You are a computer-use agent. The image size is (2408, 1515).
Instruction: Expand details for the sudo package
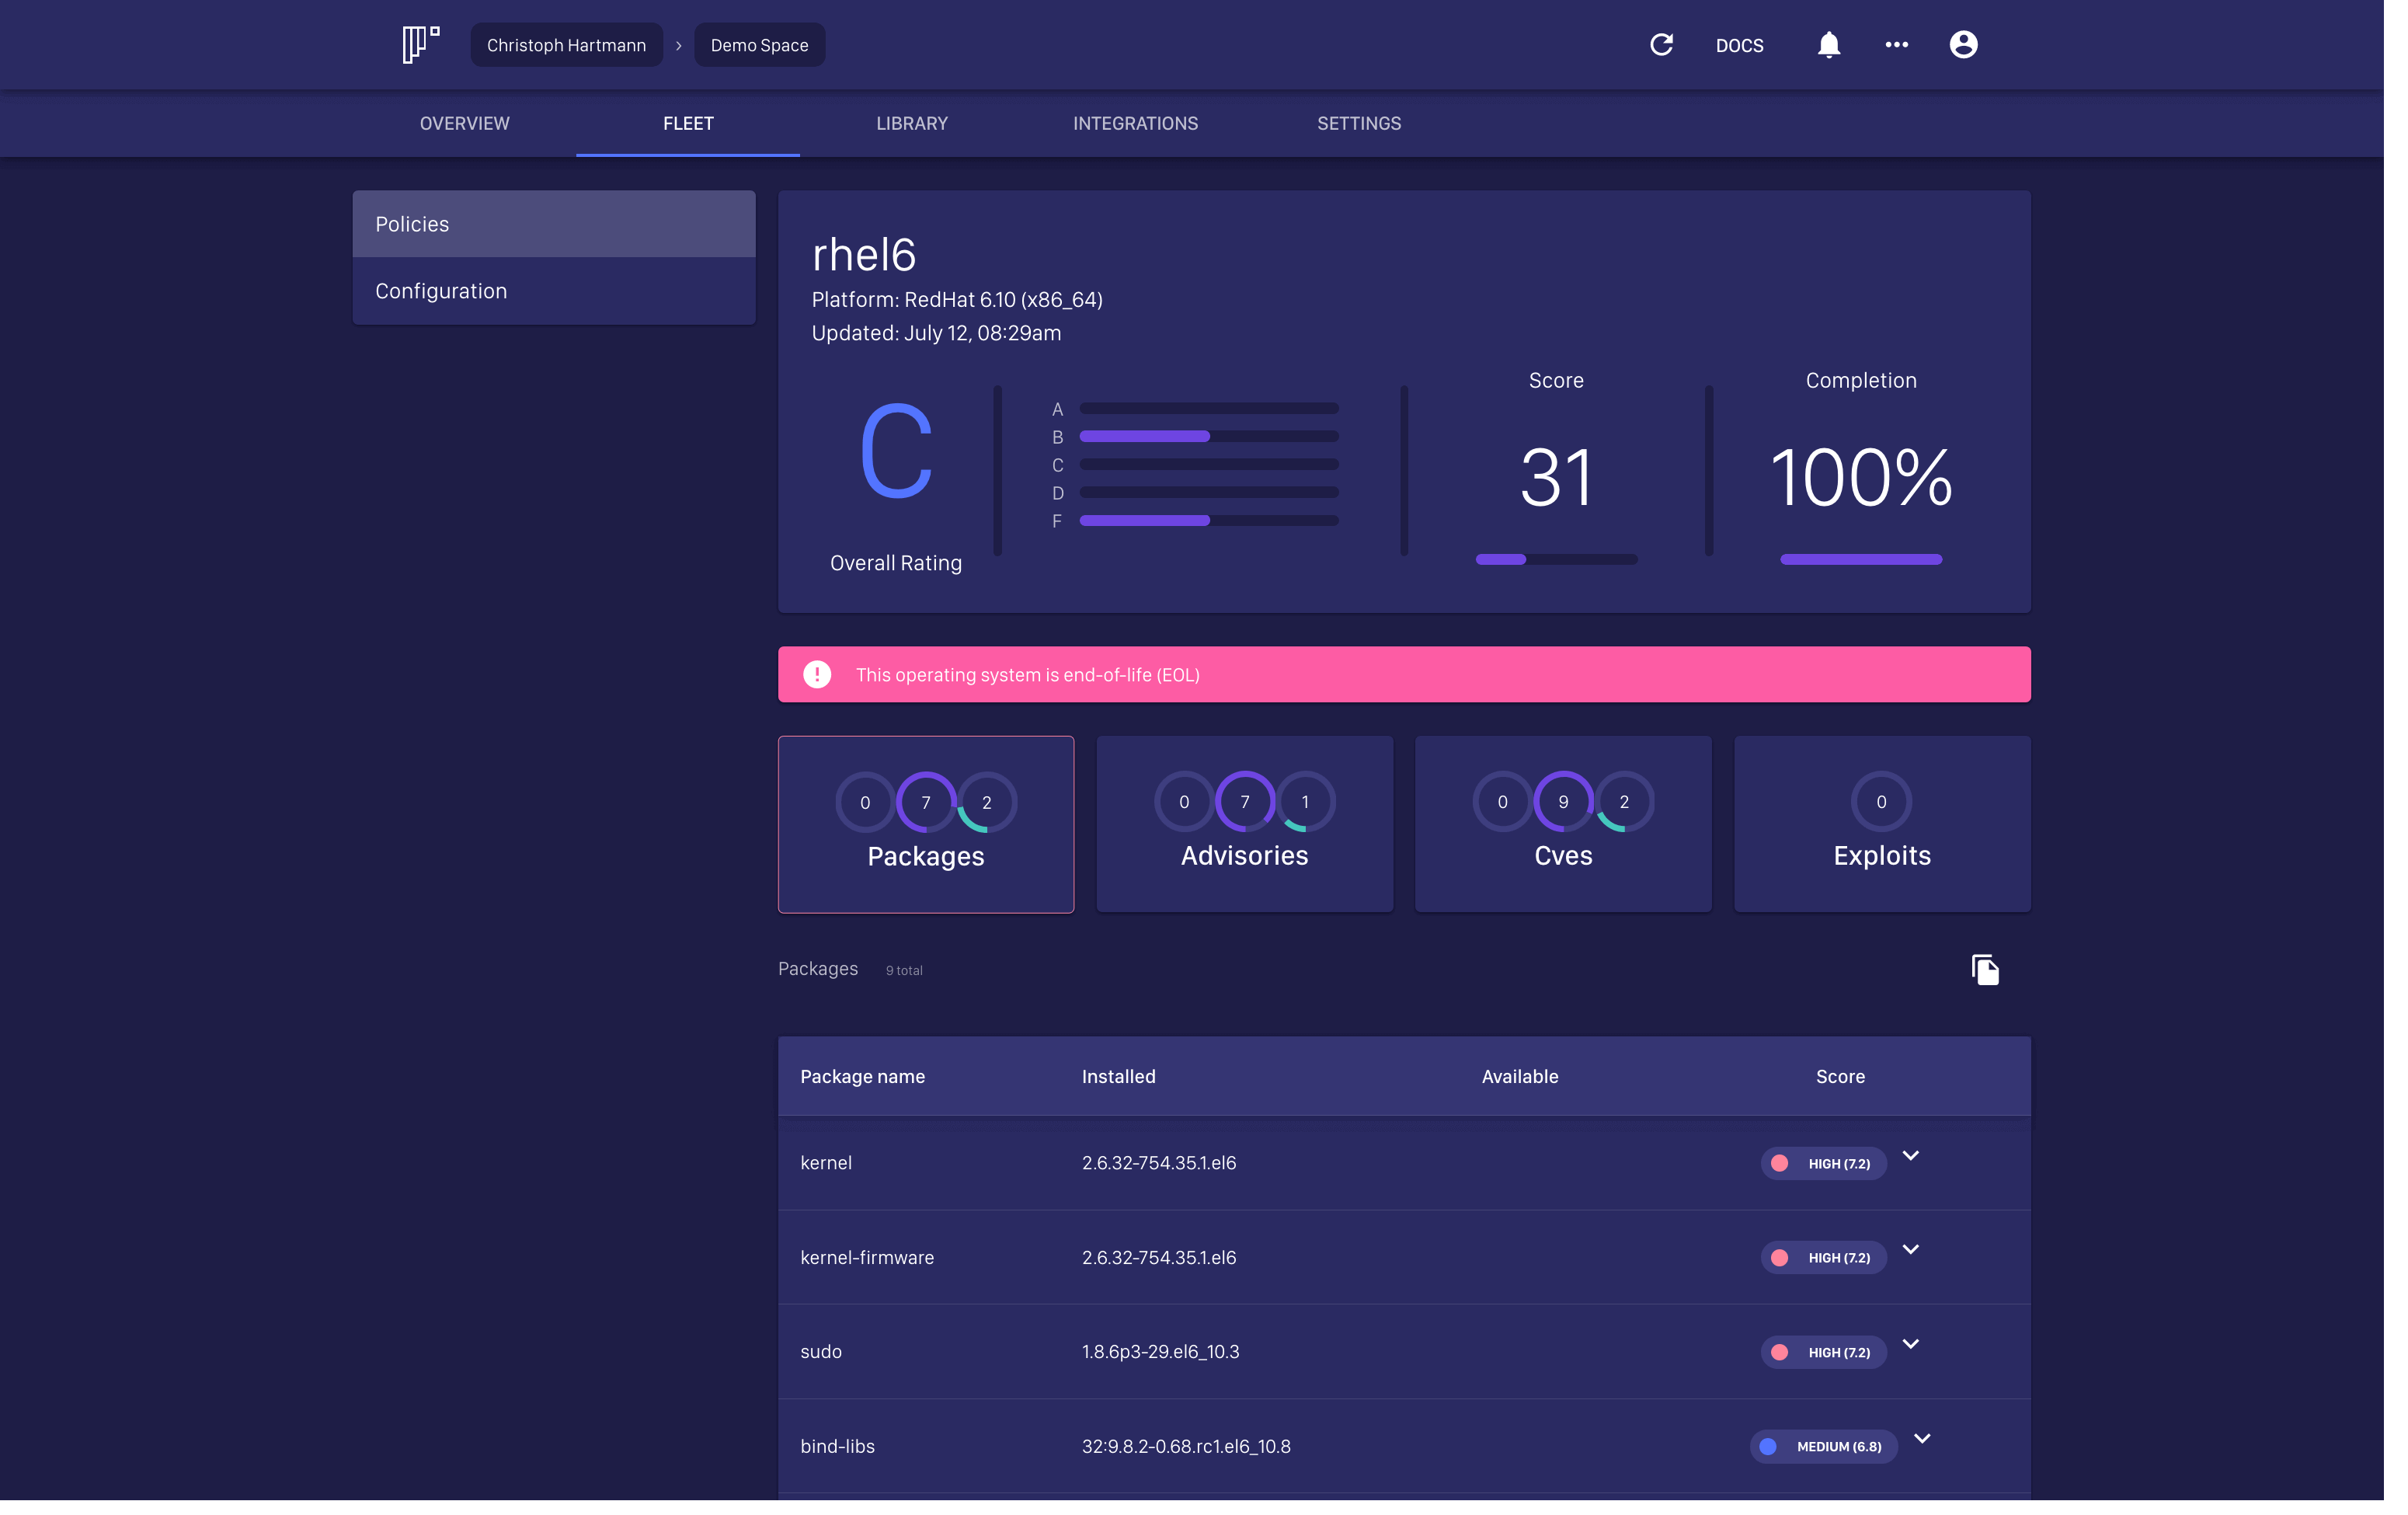click(1911, 1344)
